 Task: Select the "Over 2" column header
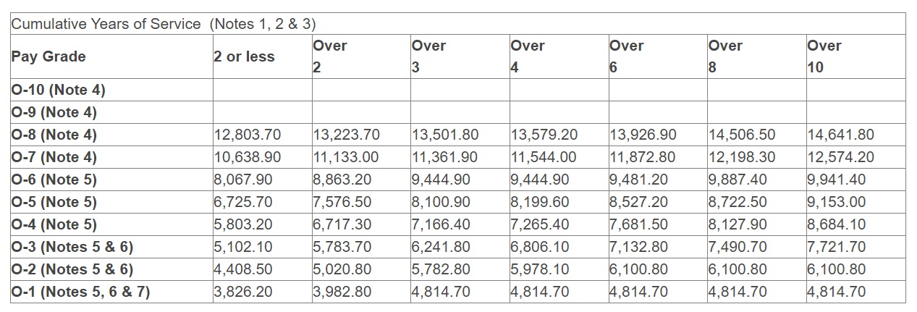coord(330,56)
